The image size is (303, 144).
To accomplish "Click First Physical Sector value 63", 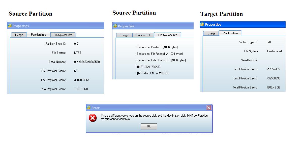I will [x=76, y=71].
